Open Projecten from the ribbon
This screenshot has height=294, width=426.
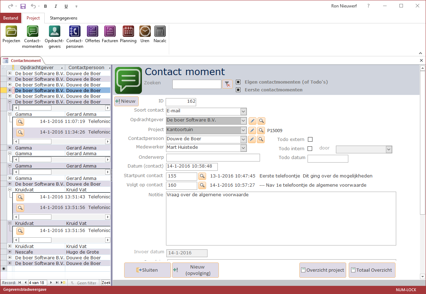[x=11, y=32]
